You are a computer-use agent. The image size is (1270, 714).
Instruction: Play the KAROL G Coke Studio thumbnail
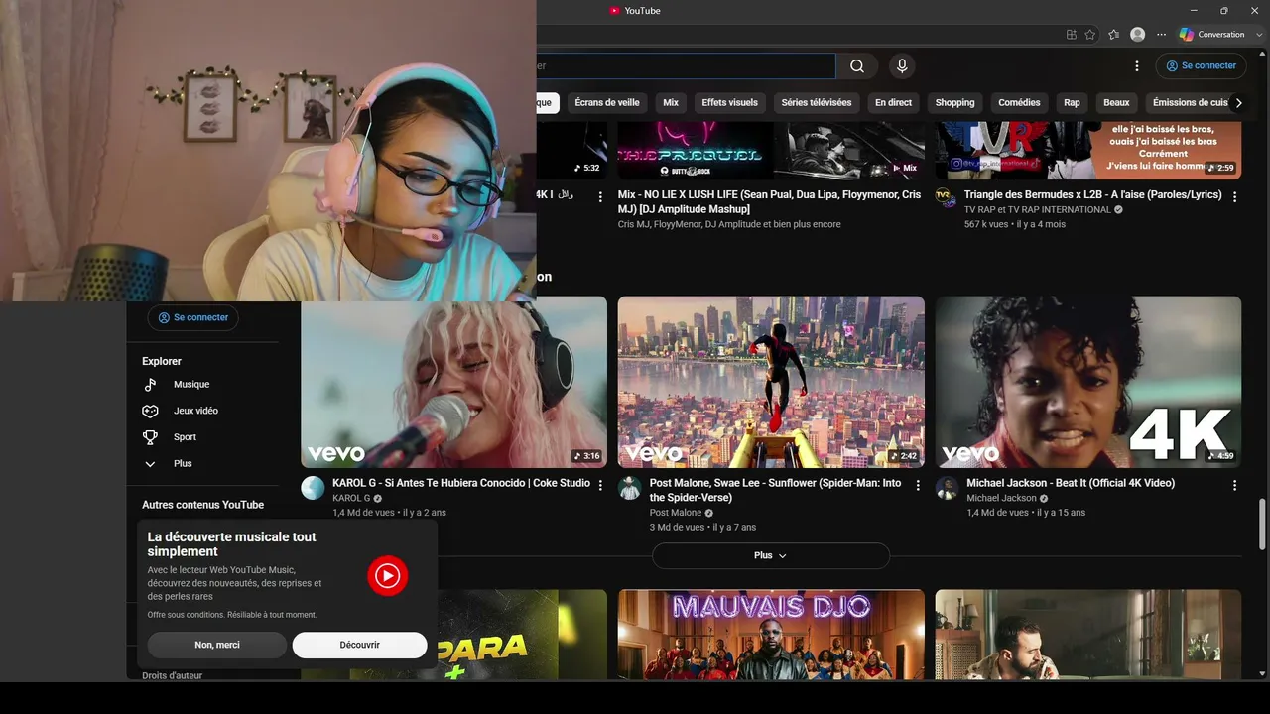pyautogui.click(x=454, y=382)
